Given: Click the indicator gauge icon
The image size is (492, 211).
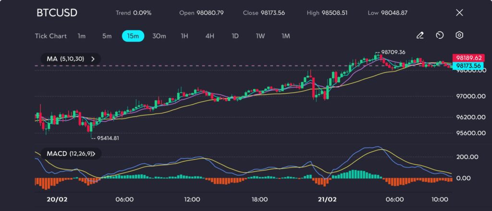Looking at the screenshot, I should point(440,35).
